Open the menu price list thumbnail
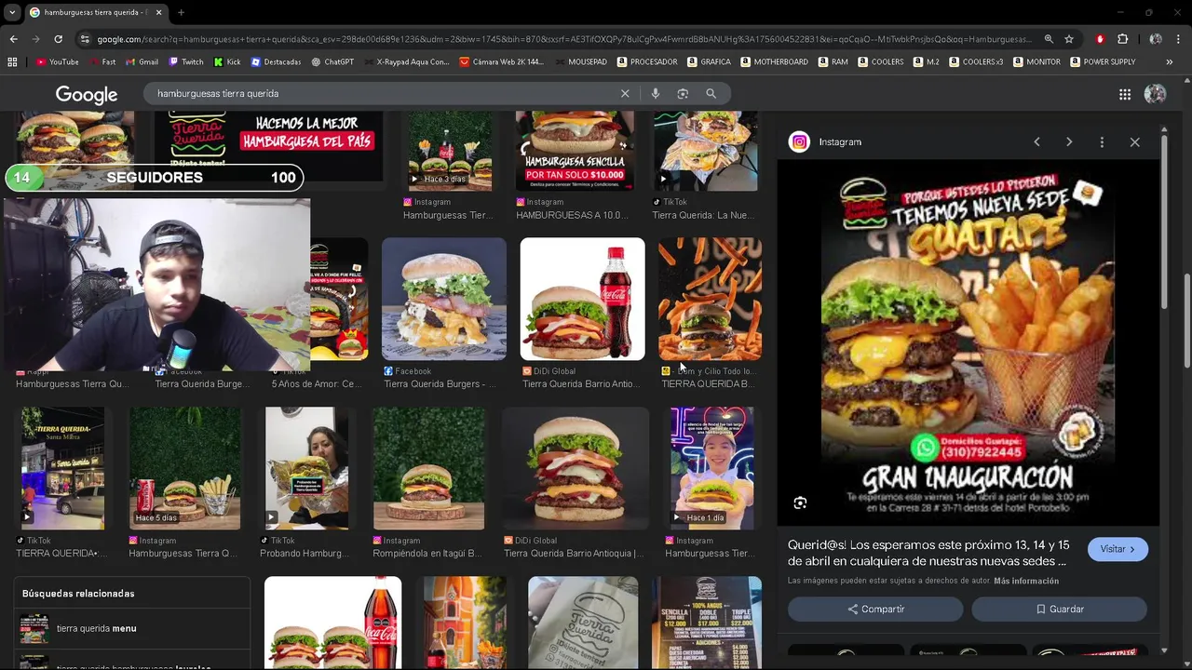The width and height of the screenshot is (1192, 670). coord(707,622)
